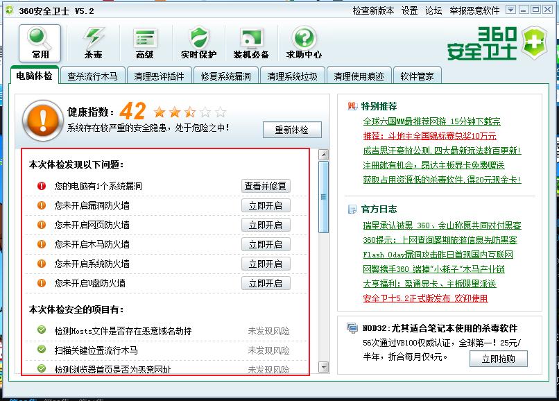Click the 官方日志 notepad icon
This screenshot has height=401, width=559.
352,209
